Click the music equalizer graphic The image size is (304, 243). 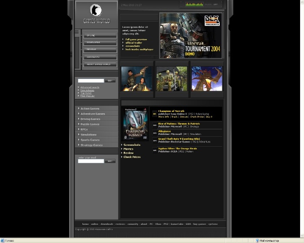click(x=195, y=4)
